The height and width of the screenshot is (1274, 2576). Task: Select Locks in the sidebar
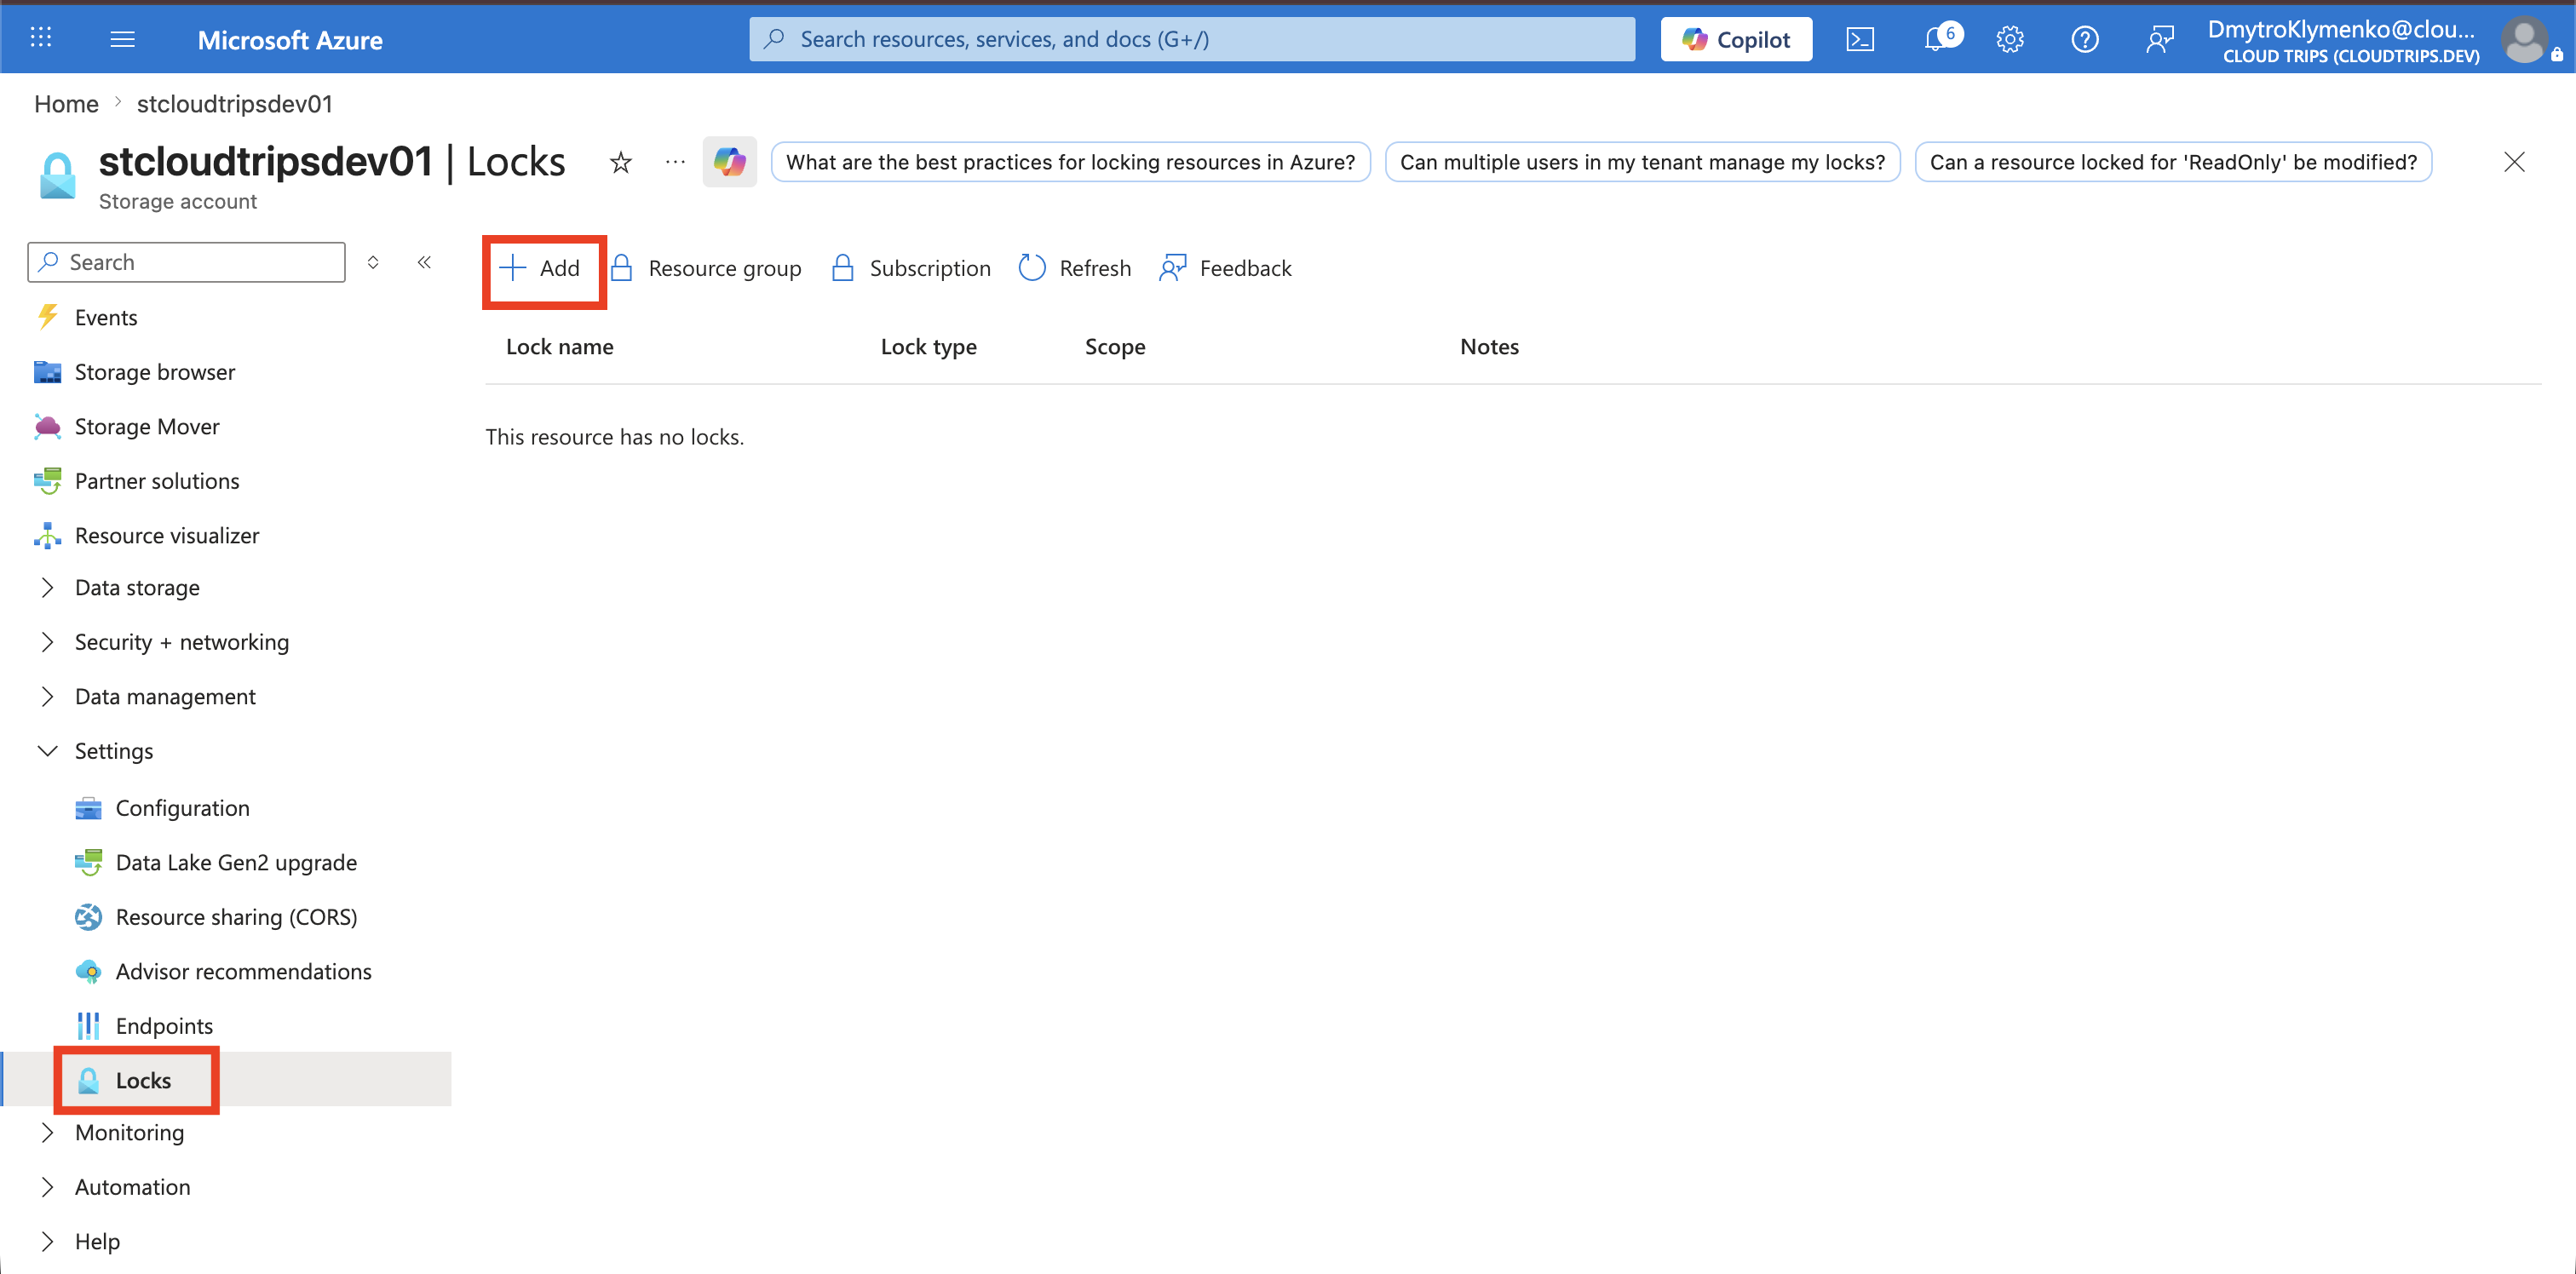(143, 1081)
